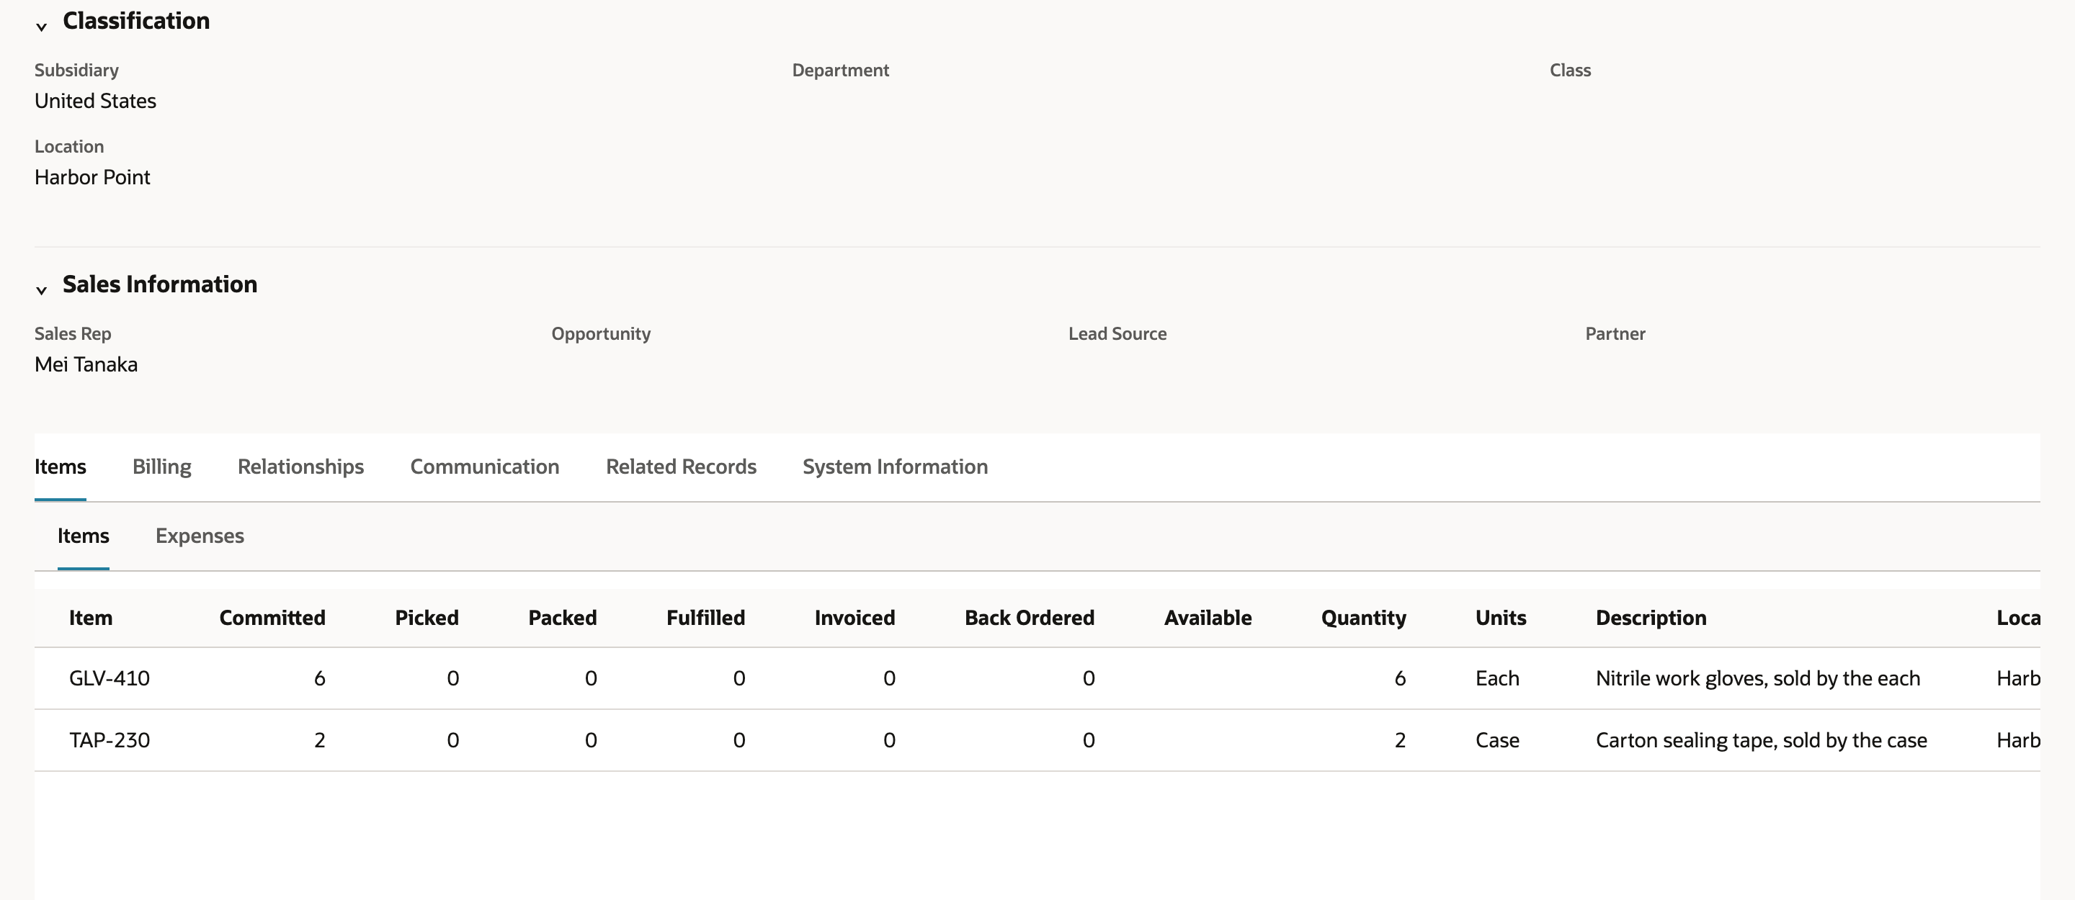Click the Item column header

point(91,618)
